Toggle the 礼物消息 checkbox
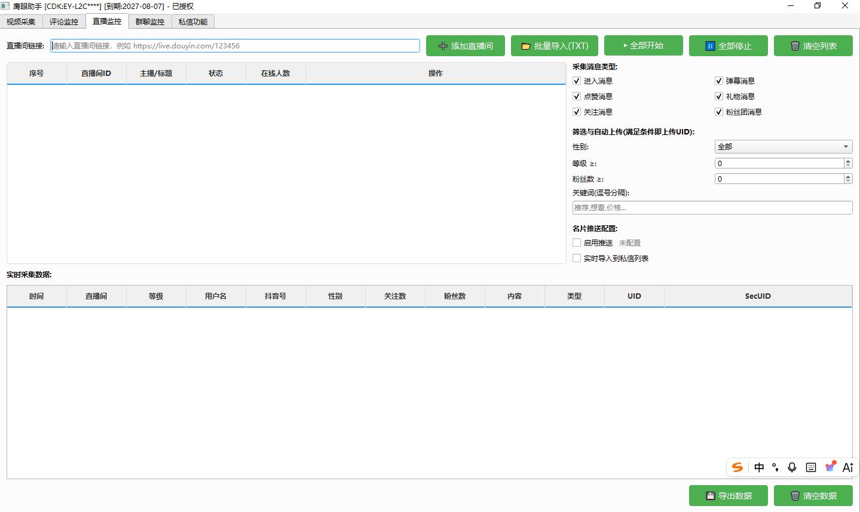This screenshot has height=512, width=860. [x=719, y=96]
